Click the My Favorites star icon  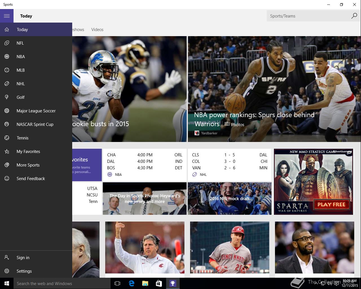point(7,151)
